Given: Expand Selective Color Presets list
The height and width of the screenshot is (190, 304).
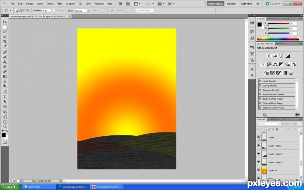Looking at the screenshot, I should pyautogui.click(x=260, y=107).
